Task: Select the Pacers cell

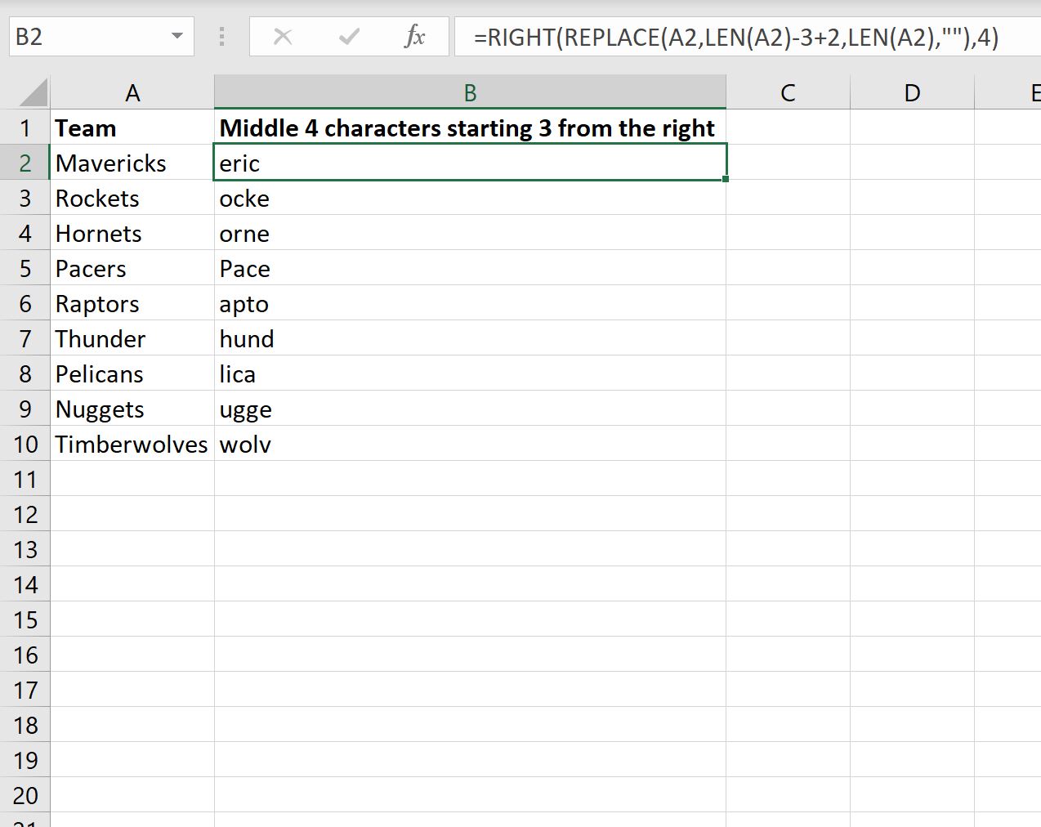Action: click(x=132, y=268)
